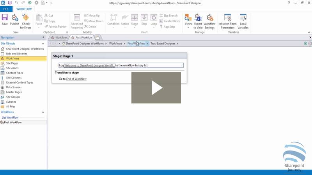Collapse the Site Objects section
Screen dimensions: 312x175
[43, 44]
